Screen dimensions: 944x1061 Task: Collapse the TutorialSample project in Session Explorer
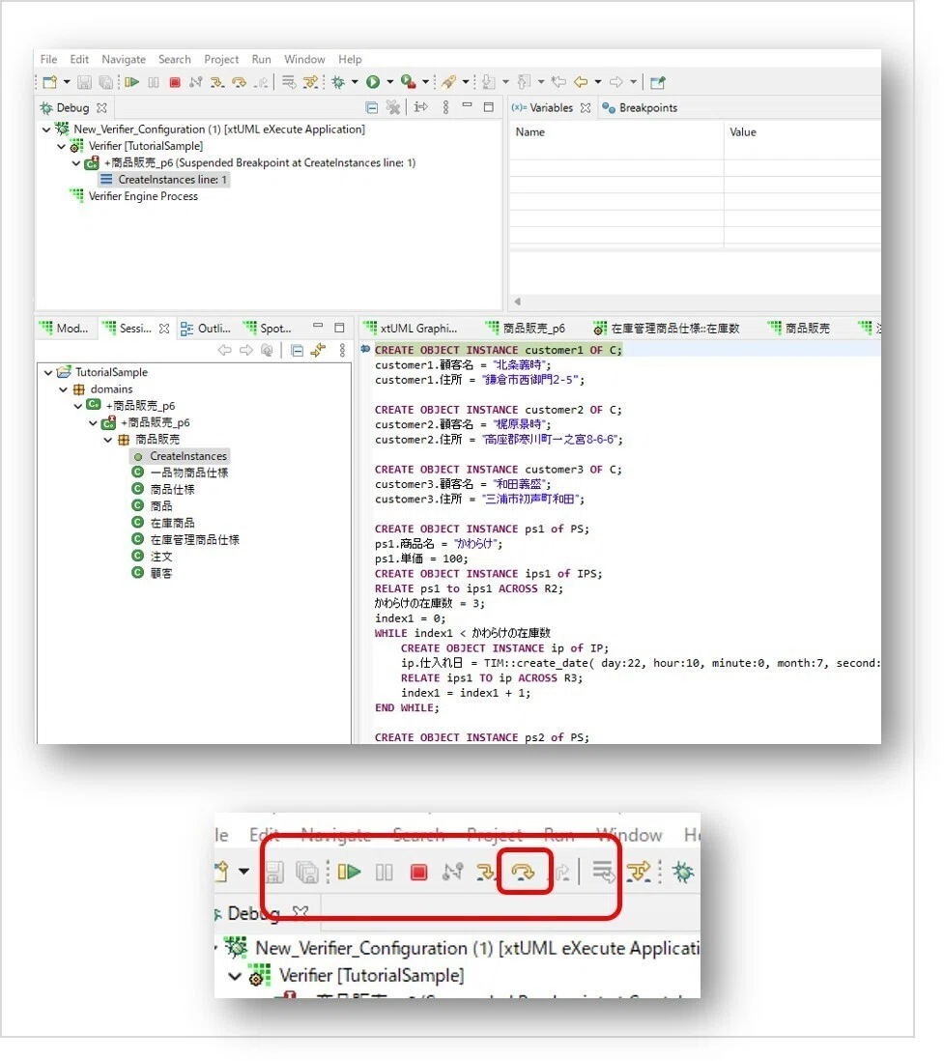click(48, 373)
